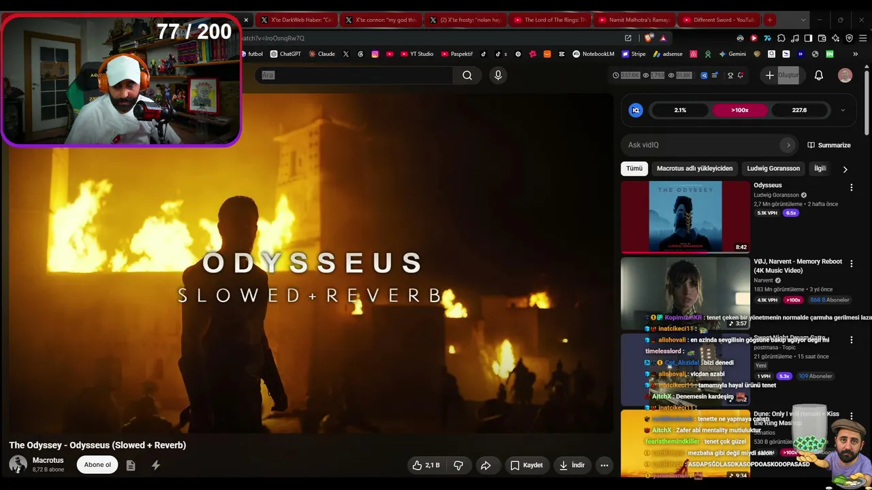Show hidden bookmarks with the double chevron
This screenshot has height=490, width=872.
click(855, 54)
